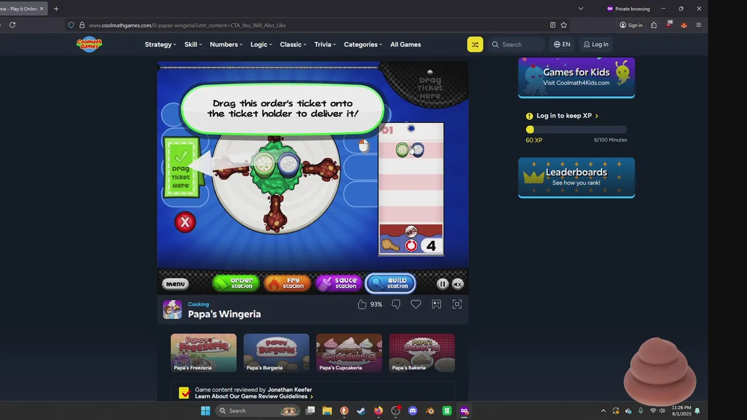Viewport: 747px width, 420px height.
Task: Click the in-game Menu button
Action: click(x=175, y=284)
